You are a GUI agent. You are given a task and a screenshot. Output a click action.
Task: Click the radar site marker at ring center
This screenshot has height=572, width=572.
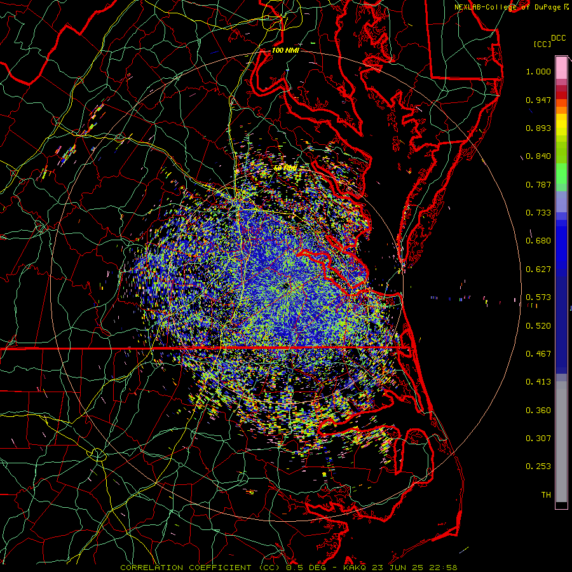pos(285,285)
